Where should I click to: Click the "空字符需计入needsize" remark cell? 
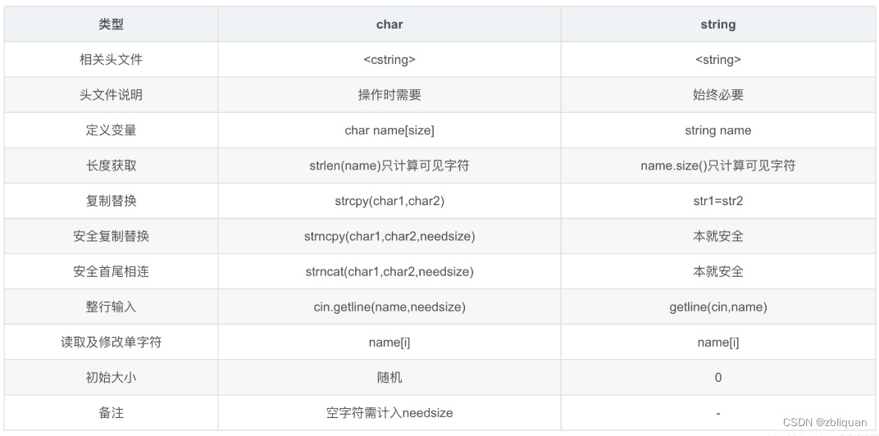tap(389, 413)
